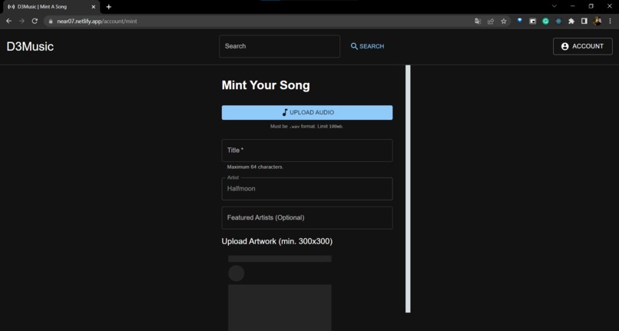This screenshot has width=619, height=331.
Task: Click the share page icon in address bar
Action: (x=491, y=22)
